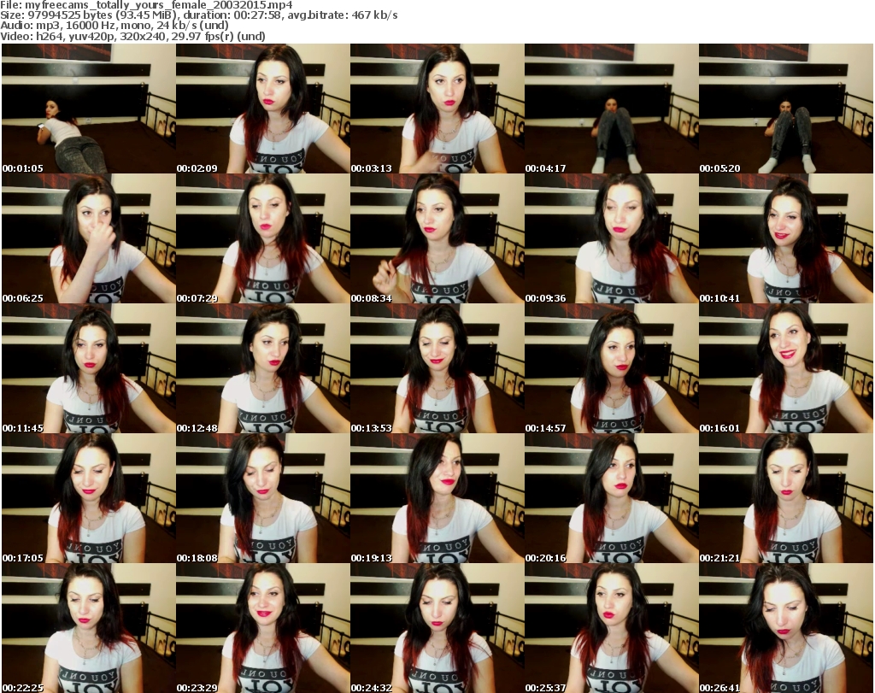Select the thumbnail frame at 00:13:53
The image size is (875, 693).
[x=437, y=369]
